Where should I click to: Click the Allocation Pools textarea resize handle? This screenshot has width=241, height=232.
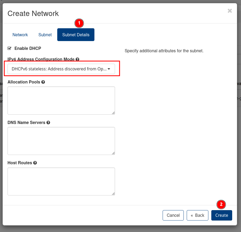113,113
